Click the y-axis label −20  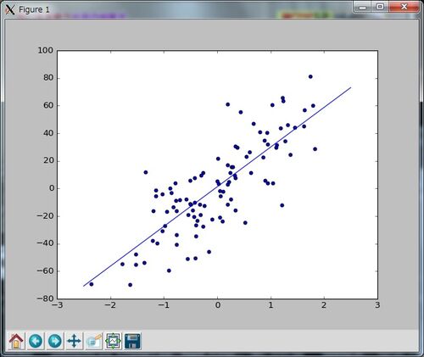[x=46, y=216]
